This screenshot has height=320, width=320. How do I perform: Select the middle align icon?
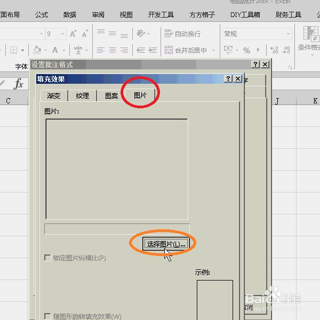tap(113, 33)
